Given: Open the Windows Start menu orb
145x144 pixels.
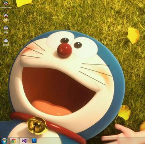Looking at the screenshot, I should 4,141.
